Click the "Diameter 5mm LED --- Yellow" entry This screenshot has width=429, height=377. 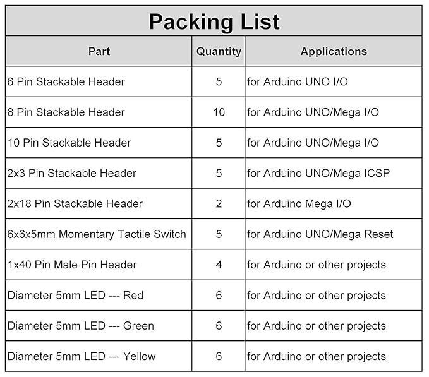coord(82,356)
